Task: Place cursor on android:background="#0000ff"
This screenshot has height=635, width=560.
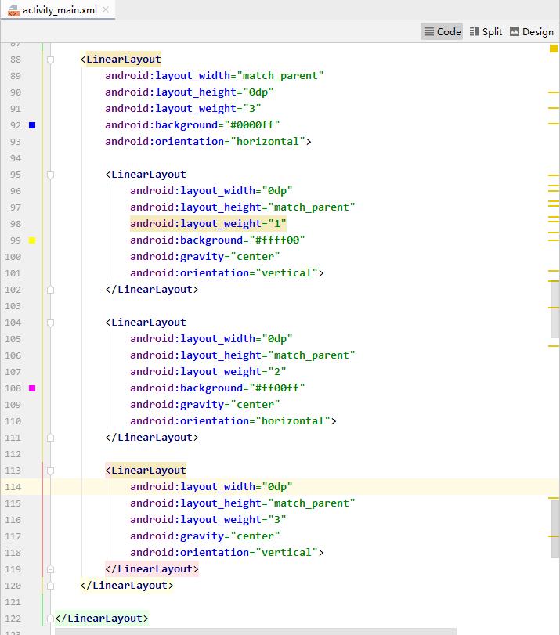Action: [193, 124]
